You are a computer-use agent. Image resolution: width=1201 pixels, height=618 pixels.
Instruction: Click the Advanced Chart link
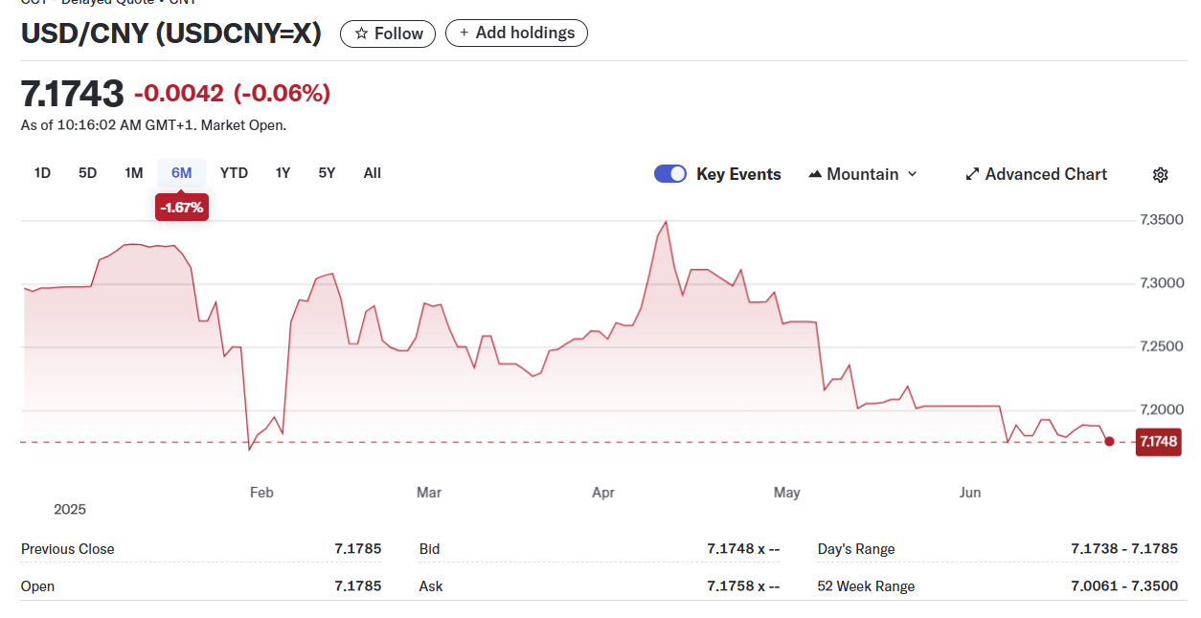1046,174
